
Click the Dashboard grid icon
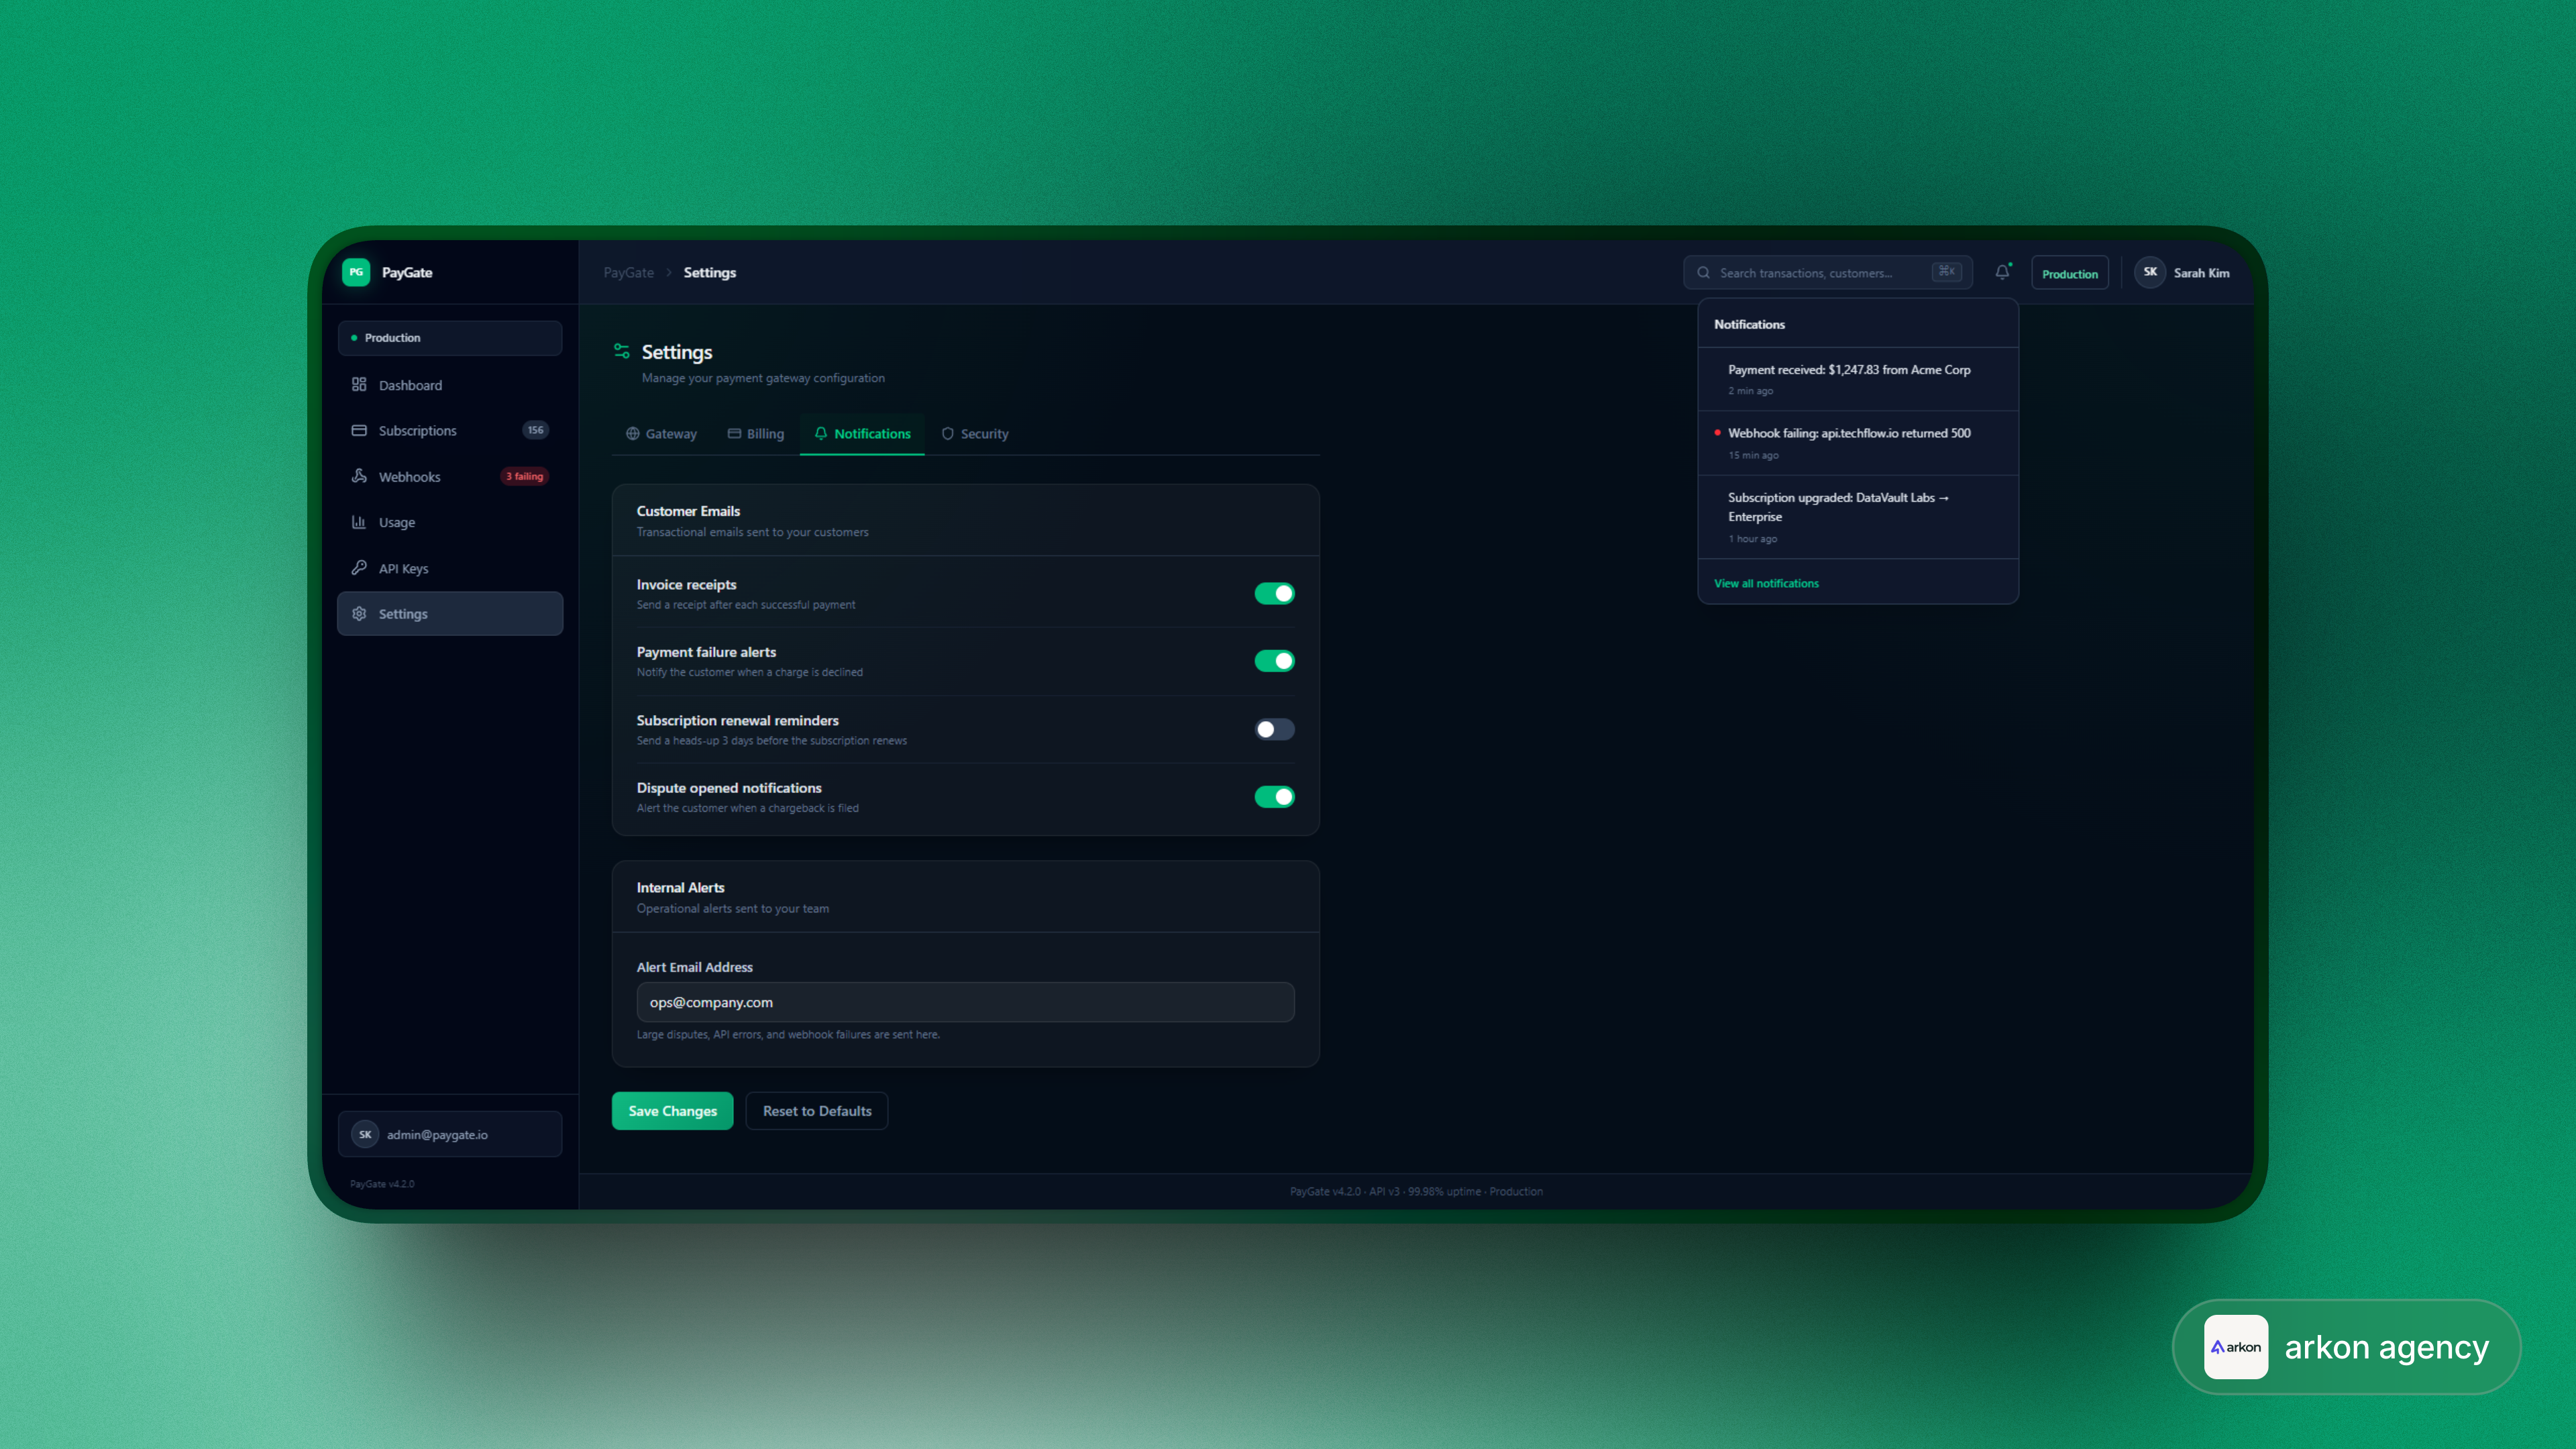359,384
